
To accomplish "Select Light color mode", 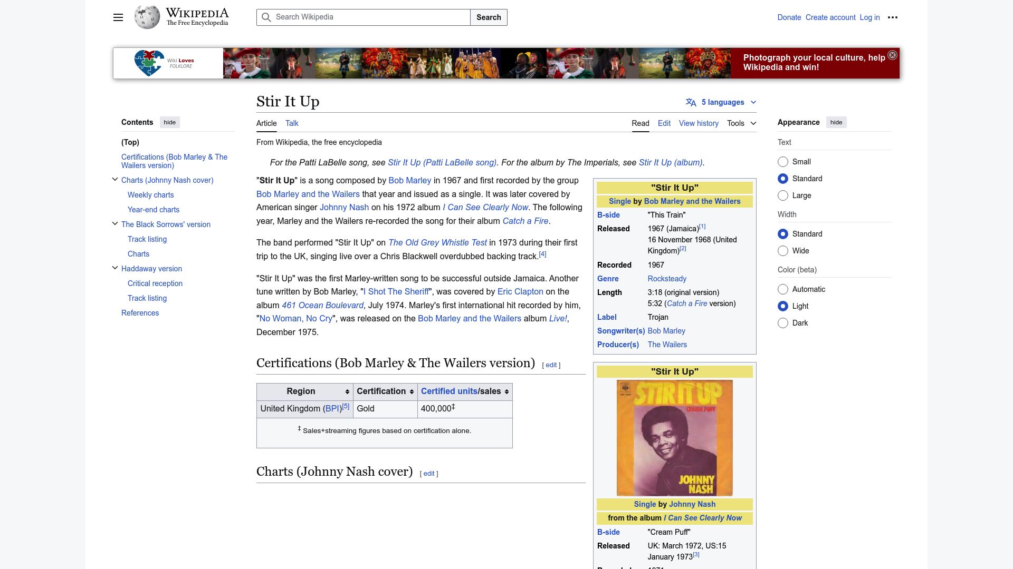I will click(783, 306).
